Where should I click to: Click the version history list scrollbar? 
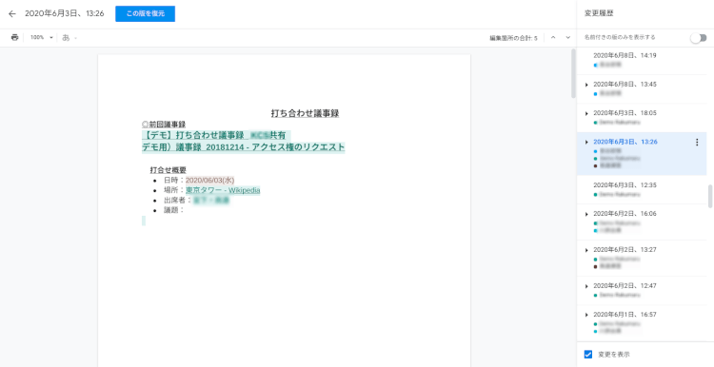click(x=710, y=196)
